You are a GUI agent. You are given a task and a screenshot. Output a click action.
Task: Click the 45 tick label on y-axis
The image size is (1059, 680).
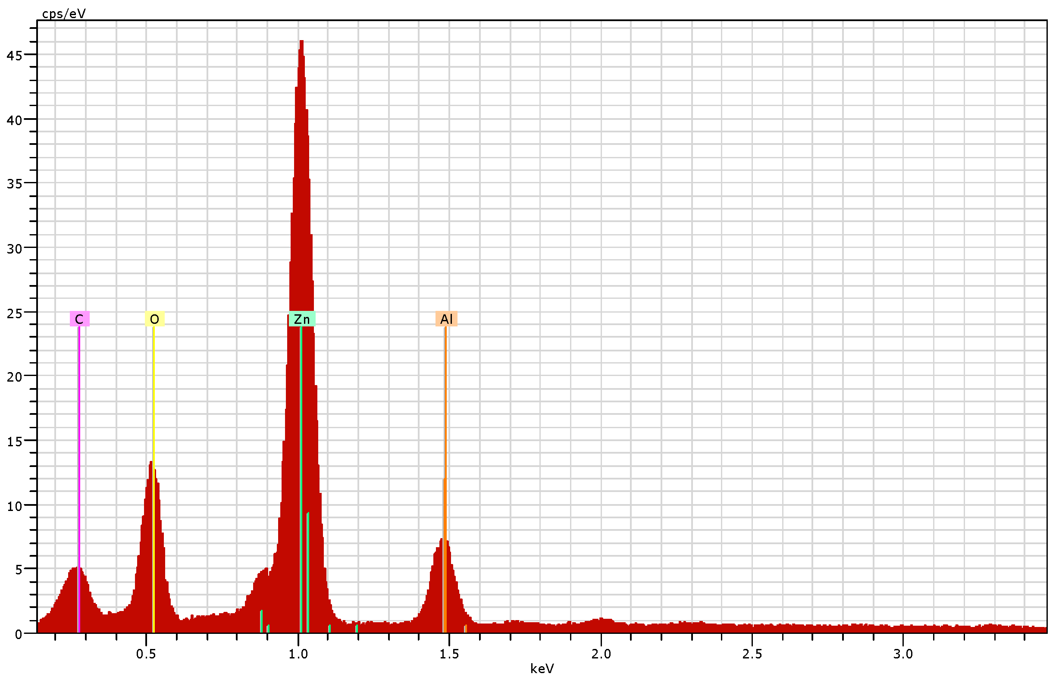(14, 56)
